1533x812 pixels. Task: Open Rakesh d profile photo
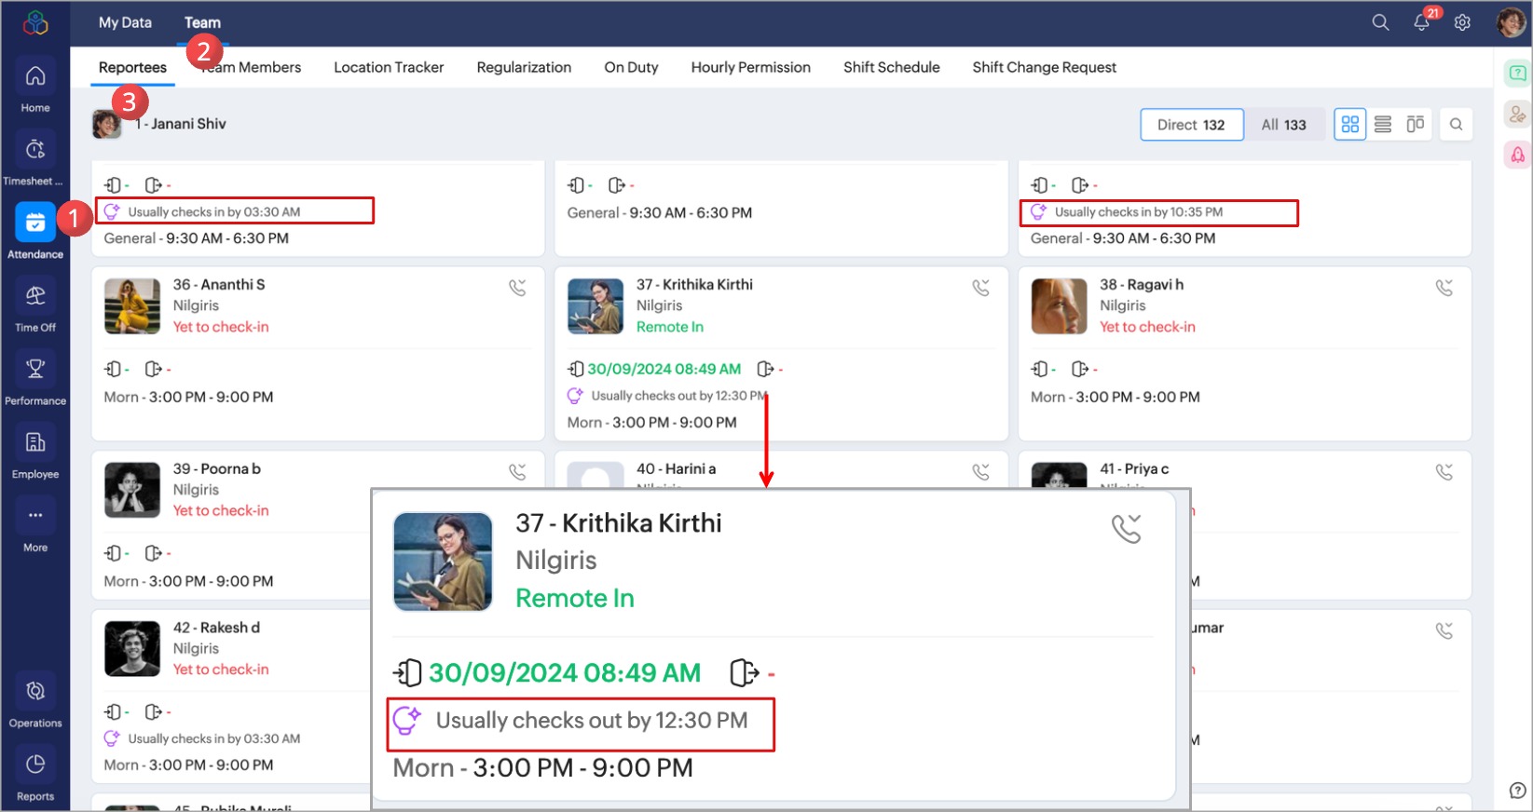coord(132,648)
